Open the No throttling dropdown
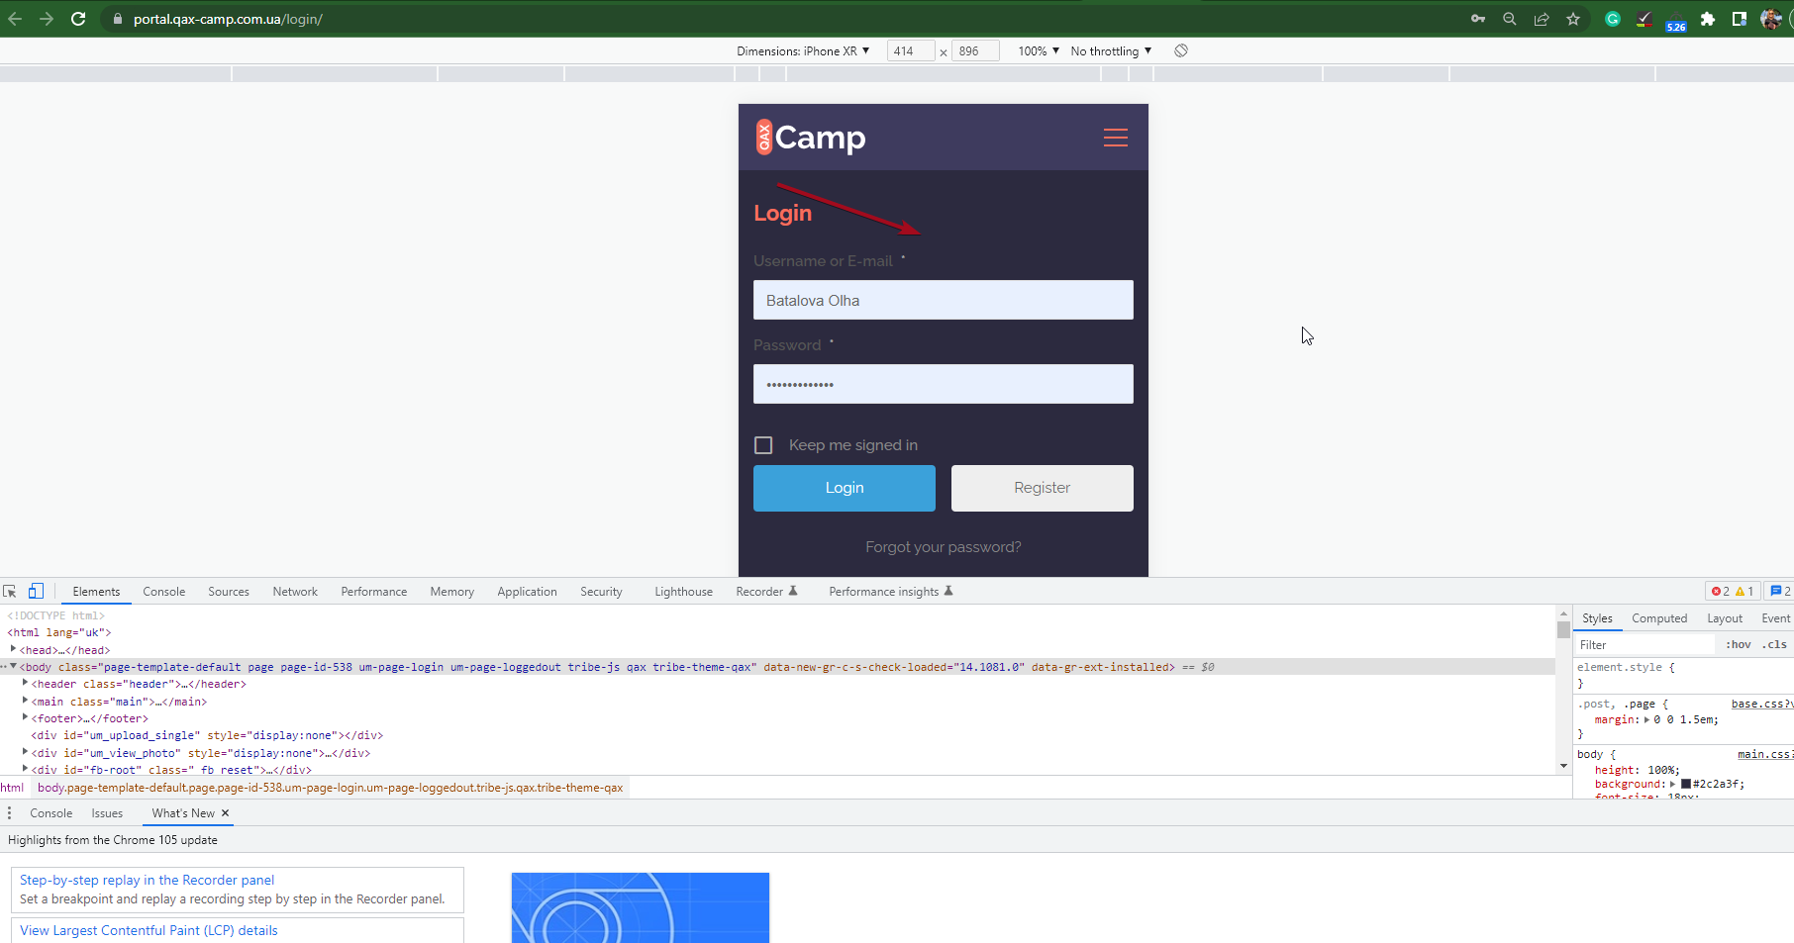Viewport: 1794px width, 943px height. 1110,50
